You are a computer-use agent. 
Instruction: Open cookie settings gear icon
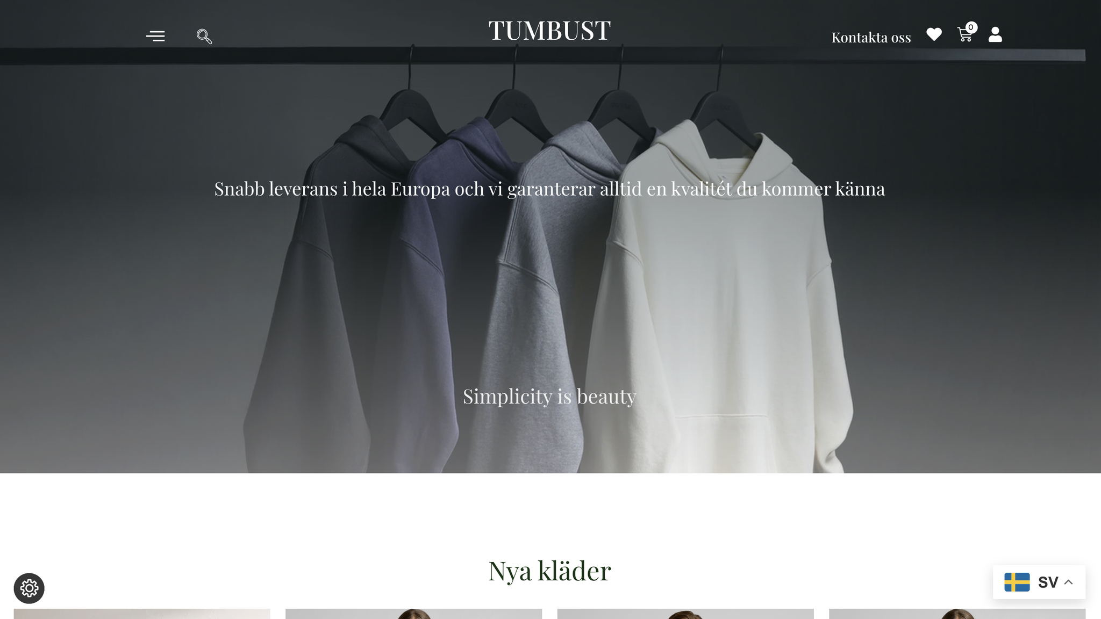pos(29,588)
